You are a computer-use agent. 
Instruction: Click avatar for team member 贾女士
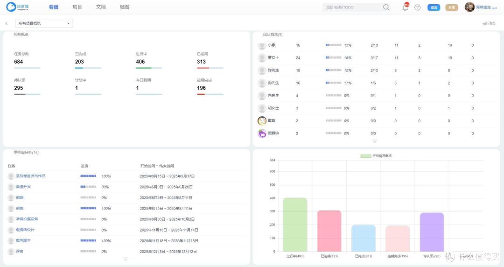coord(262,58)
